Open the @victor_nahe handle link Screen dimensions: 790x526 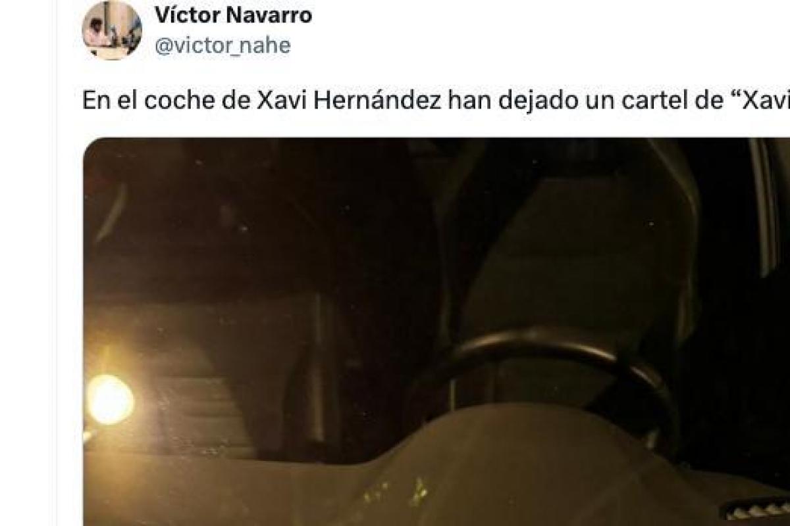pos(222,45)
